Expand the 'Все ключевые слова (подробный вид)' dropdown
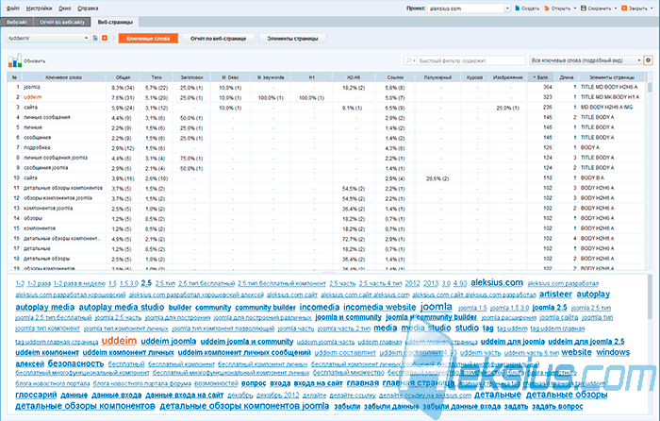The image size is (660, 421). pos(639,60)
